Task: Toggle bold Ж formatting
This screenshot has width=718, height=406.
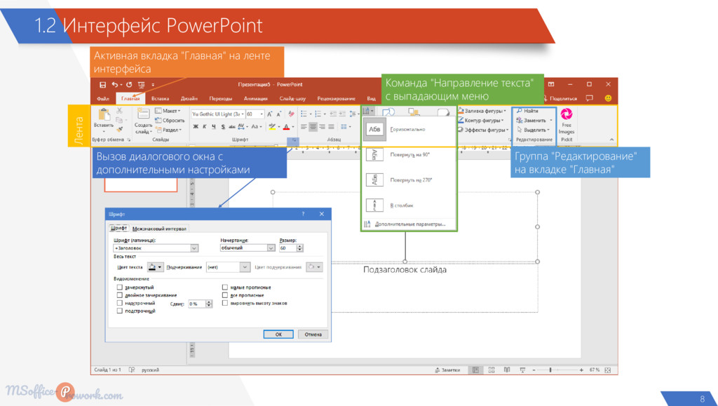Action: tap(196, 127)
